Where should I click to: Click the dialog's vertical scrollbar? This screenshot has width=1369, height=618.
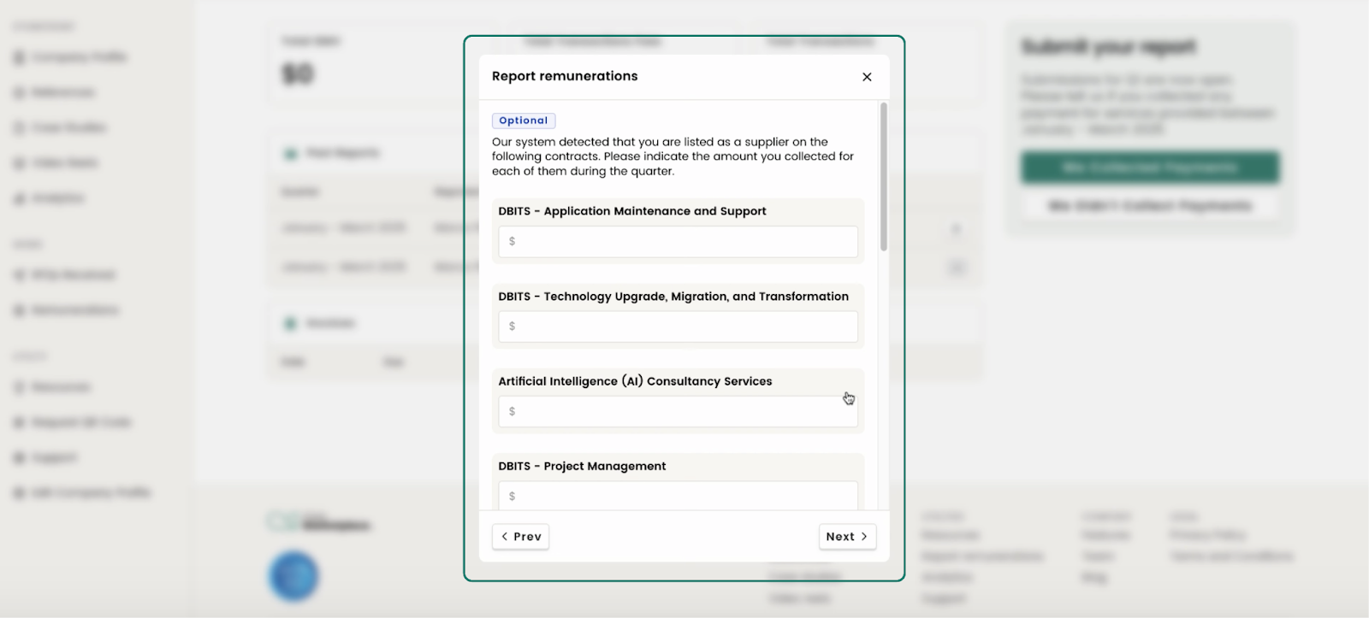click(884, 178)
